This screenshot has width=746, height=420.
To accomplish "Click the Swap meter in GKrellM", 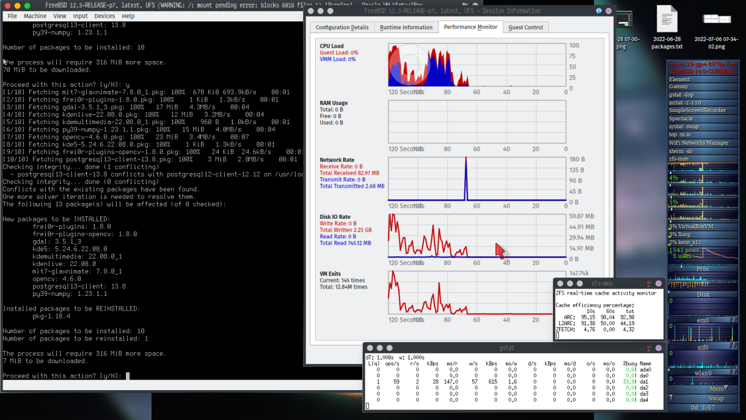I will coord(703,399).
